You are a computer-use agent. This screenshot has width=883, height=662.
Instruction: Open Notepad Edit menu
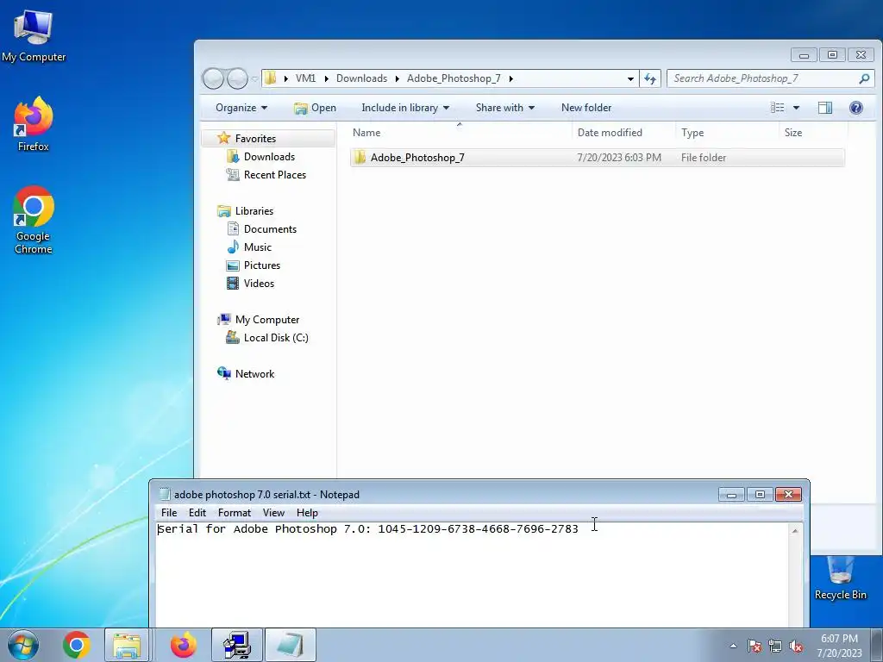coord(197,513)
